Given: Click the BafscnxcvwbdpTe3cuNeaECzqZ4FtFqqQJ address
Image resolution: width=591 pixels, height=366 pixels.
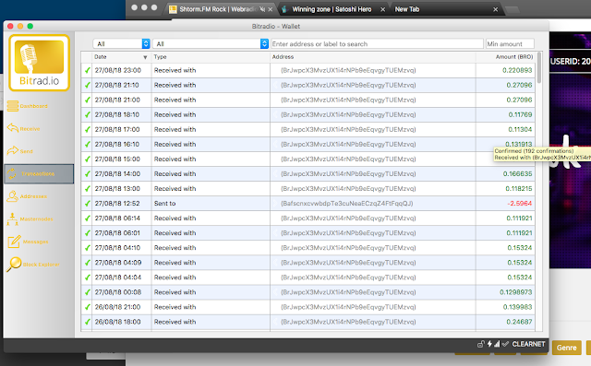Looking at the screenshot, I should [x=347, y=204].
